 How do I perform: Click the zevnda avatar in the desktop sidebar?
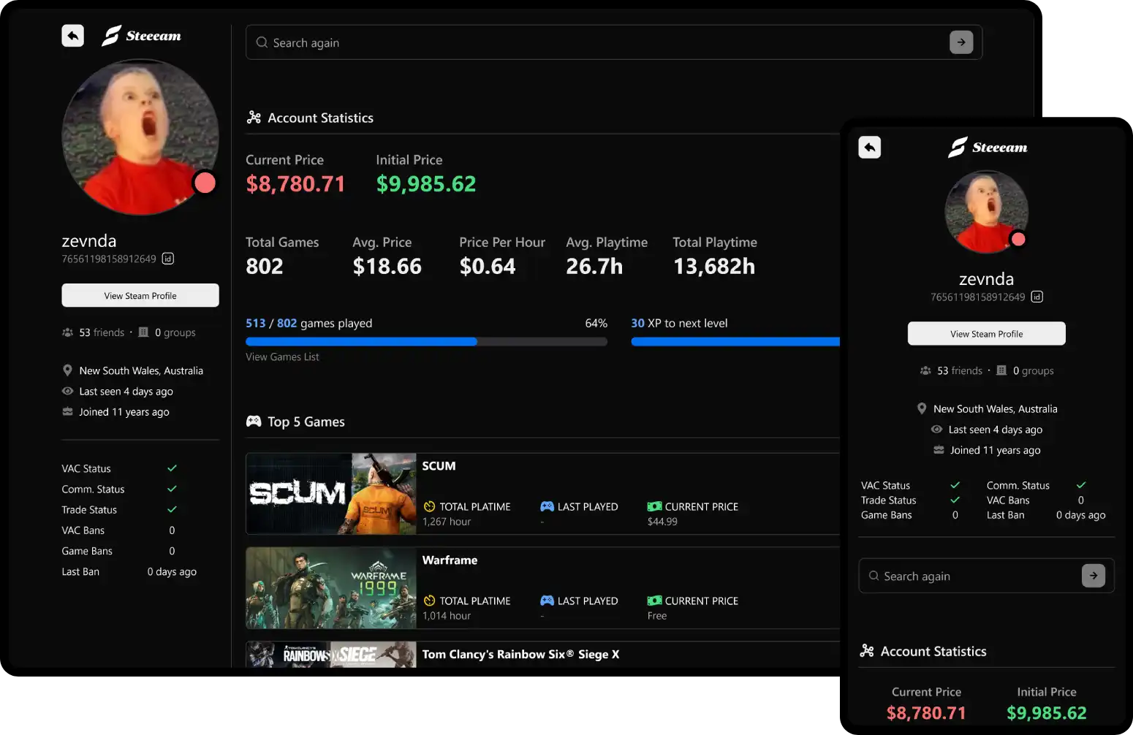pos(140,137)
